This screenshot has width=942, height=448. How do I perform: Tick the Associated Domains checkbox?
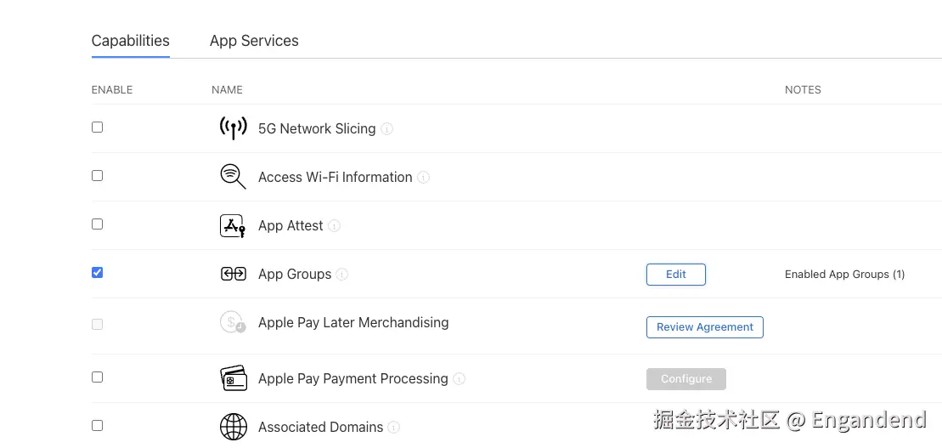click(97, 425)
